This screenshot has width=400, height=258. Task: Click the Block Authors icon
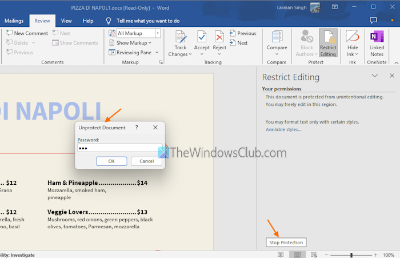click(307, 36)
